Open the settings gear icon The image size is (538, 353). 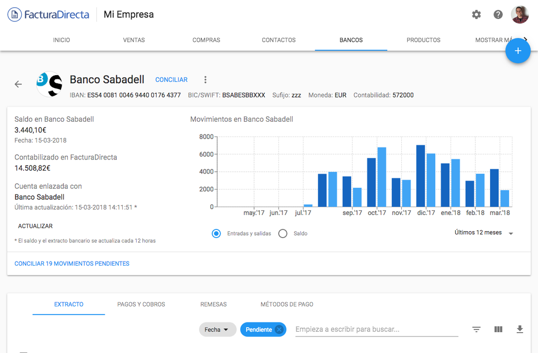pos(476,15)
